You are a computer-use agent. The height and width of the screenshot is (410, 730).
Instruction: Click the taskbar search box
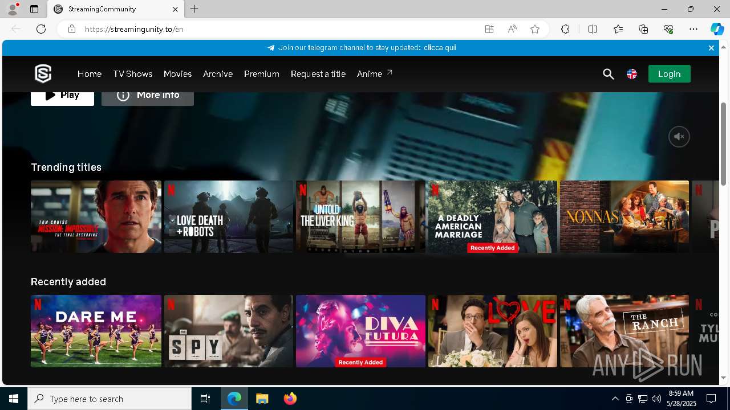coord(109,399)
